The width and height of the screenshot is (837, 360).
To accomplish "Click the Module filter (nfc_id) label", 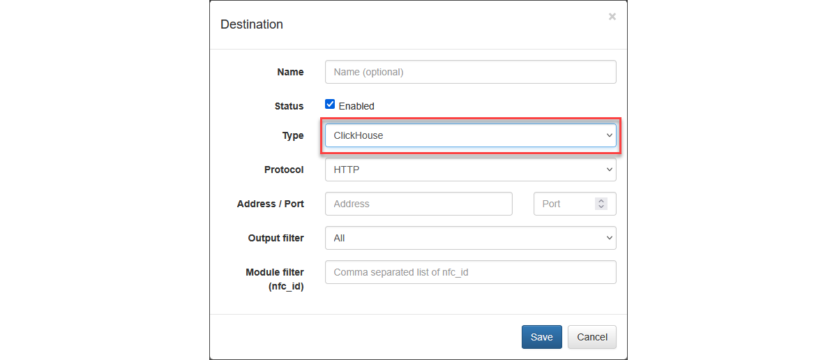I will coord(275,279).
